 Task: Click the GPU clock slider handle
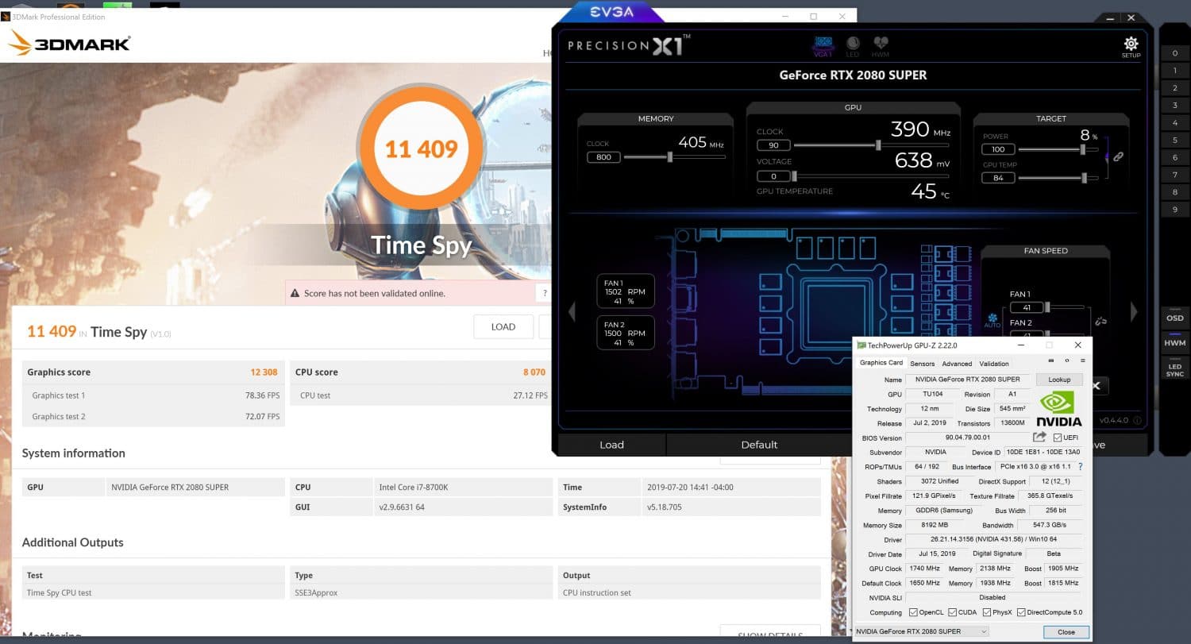coord(877,145)
